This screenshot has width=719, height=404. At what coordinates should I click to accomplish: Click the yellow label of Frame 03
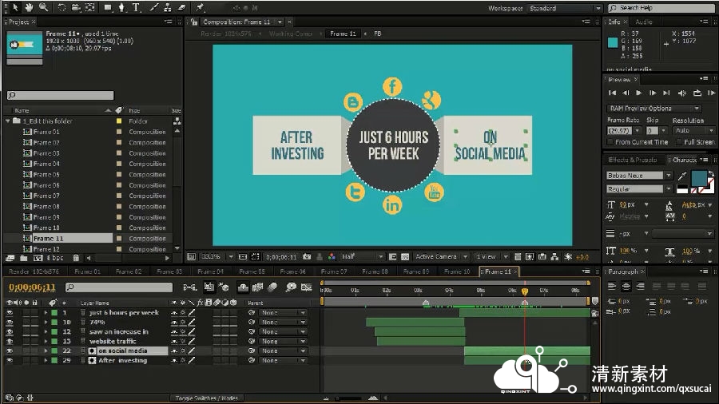click(x=119, y=153)
